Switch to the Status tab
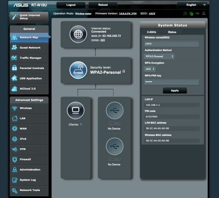Screen dimensions: 219x198 [172, 32]
